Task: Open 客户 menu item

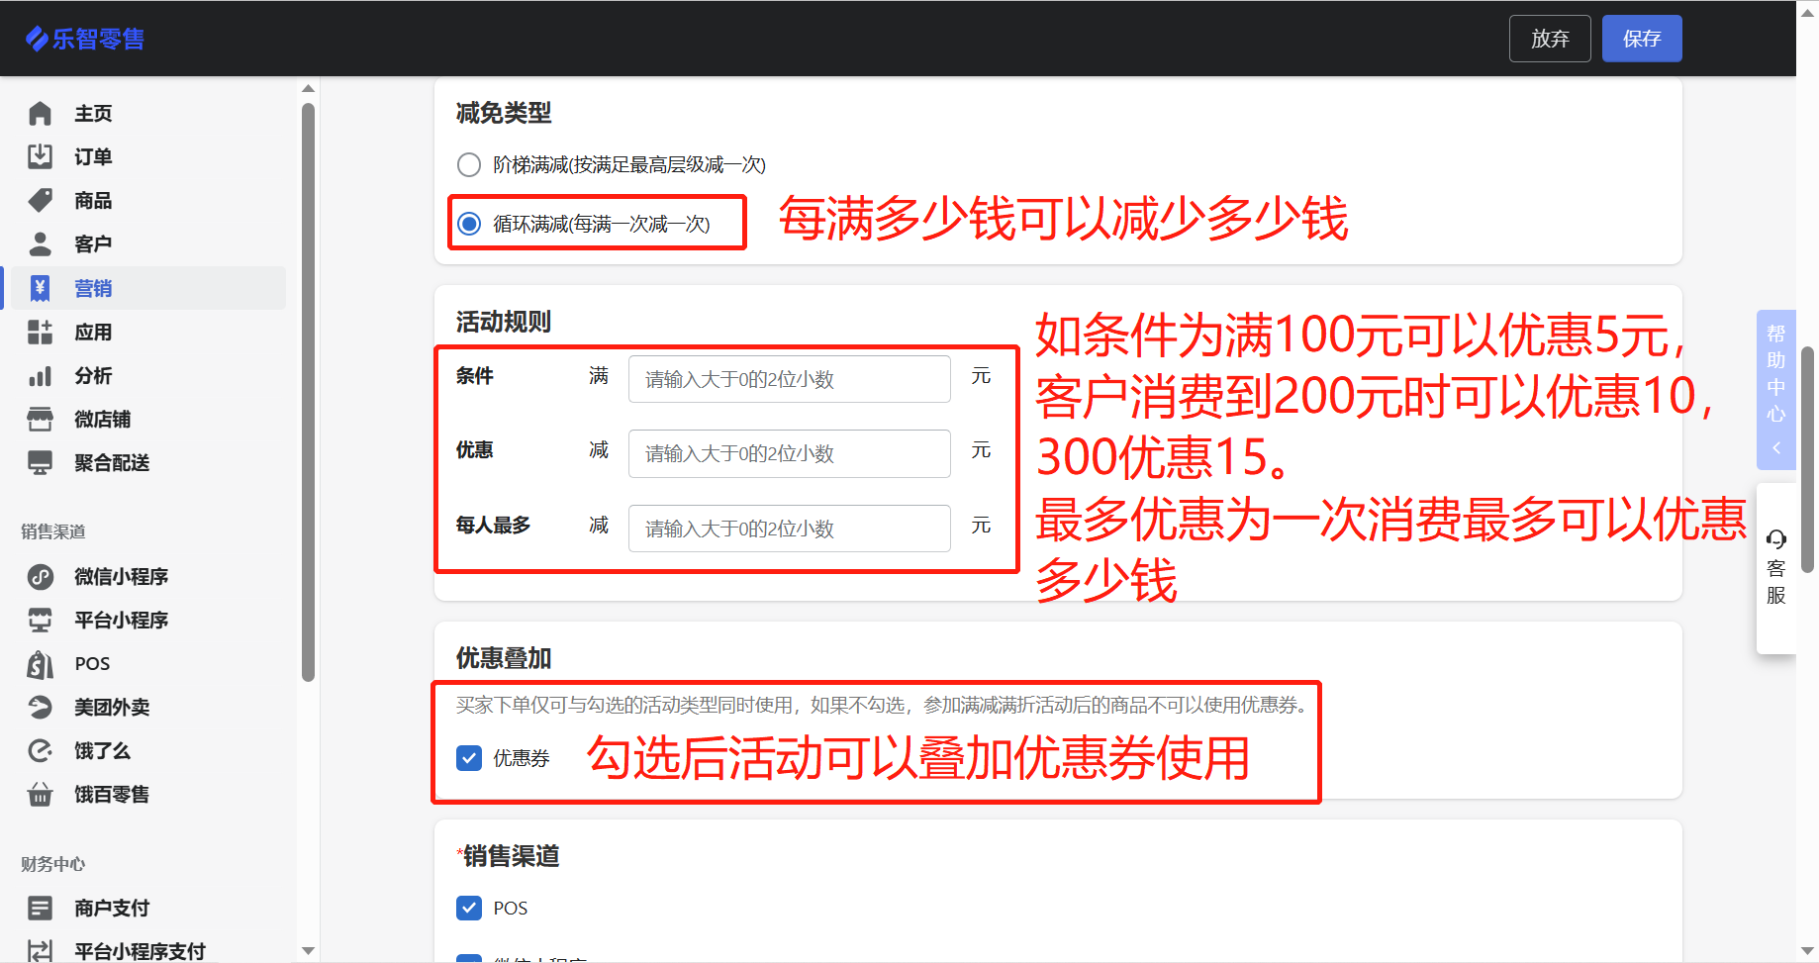Action: 93,243
